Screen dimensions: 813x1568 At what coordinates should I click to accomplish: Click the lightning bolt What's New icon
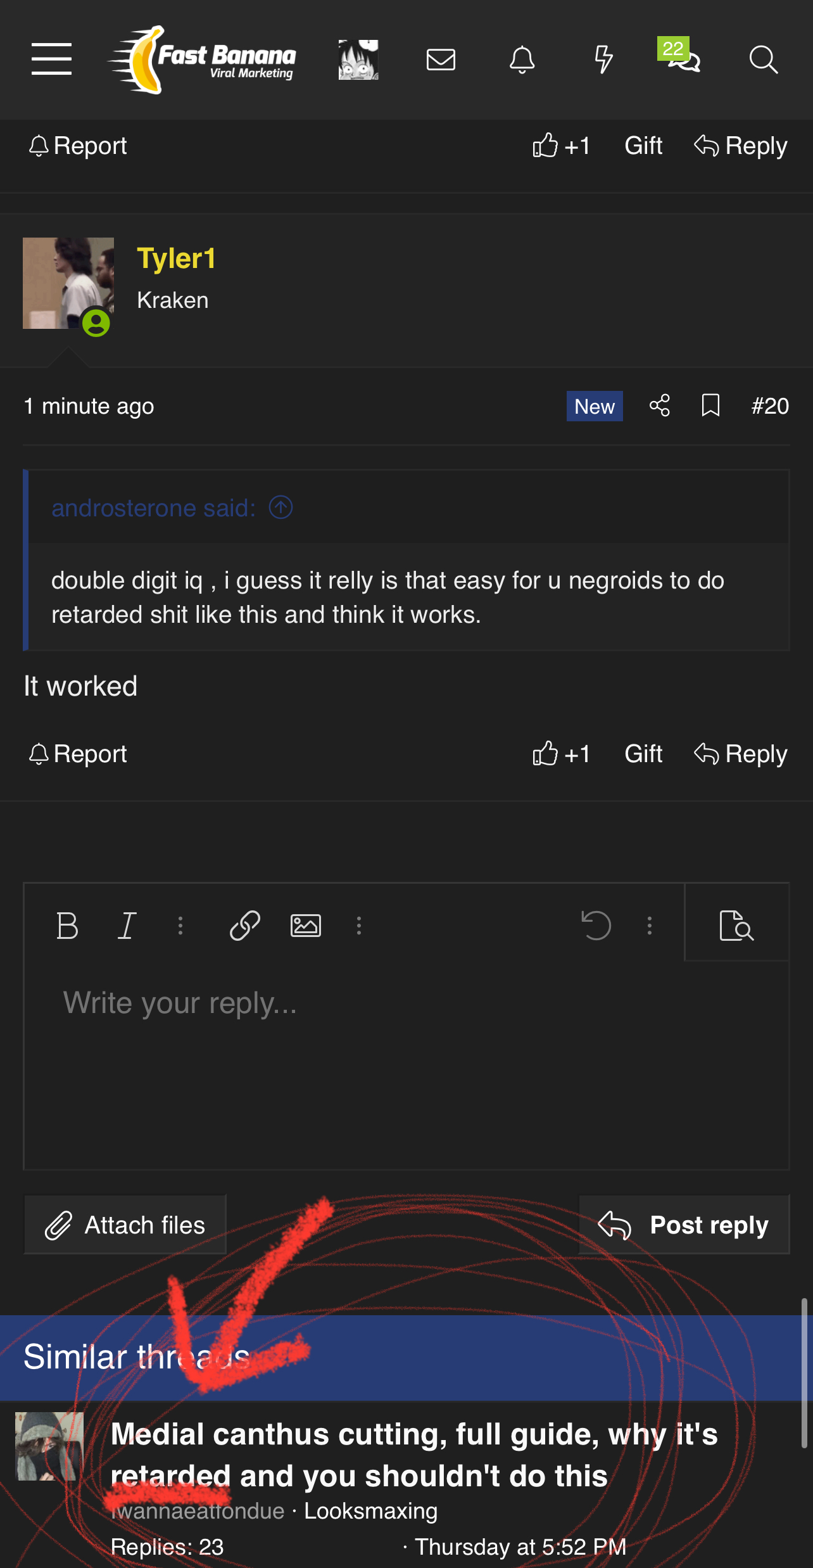pyautogui.click(x=603, y=60)
